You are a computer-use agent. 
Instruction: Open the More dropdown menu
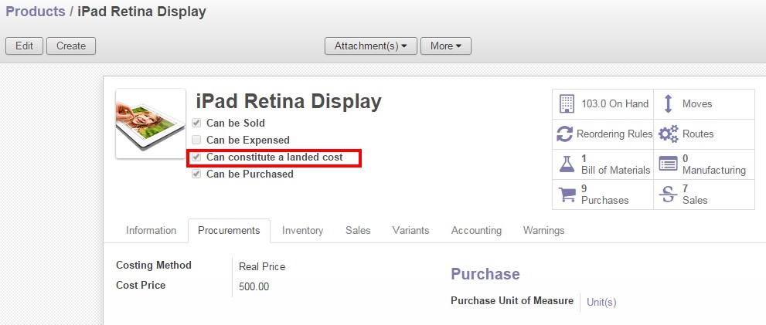(445, 46)
